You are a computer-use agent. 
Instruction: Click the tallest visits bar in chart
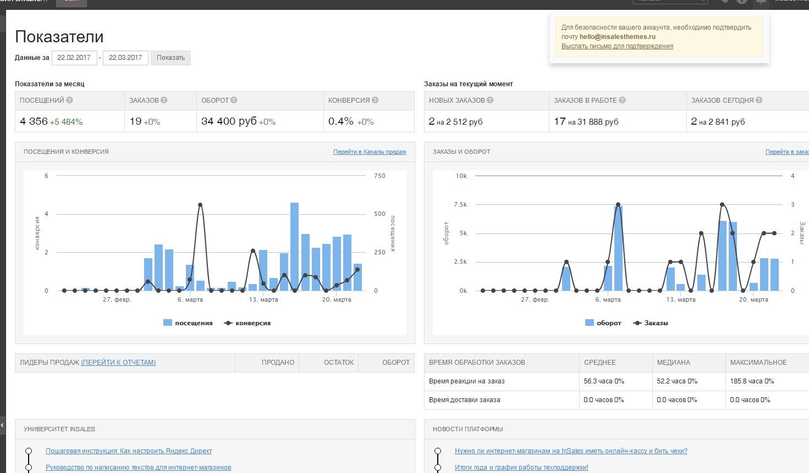(294, 247)
